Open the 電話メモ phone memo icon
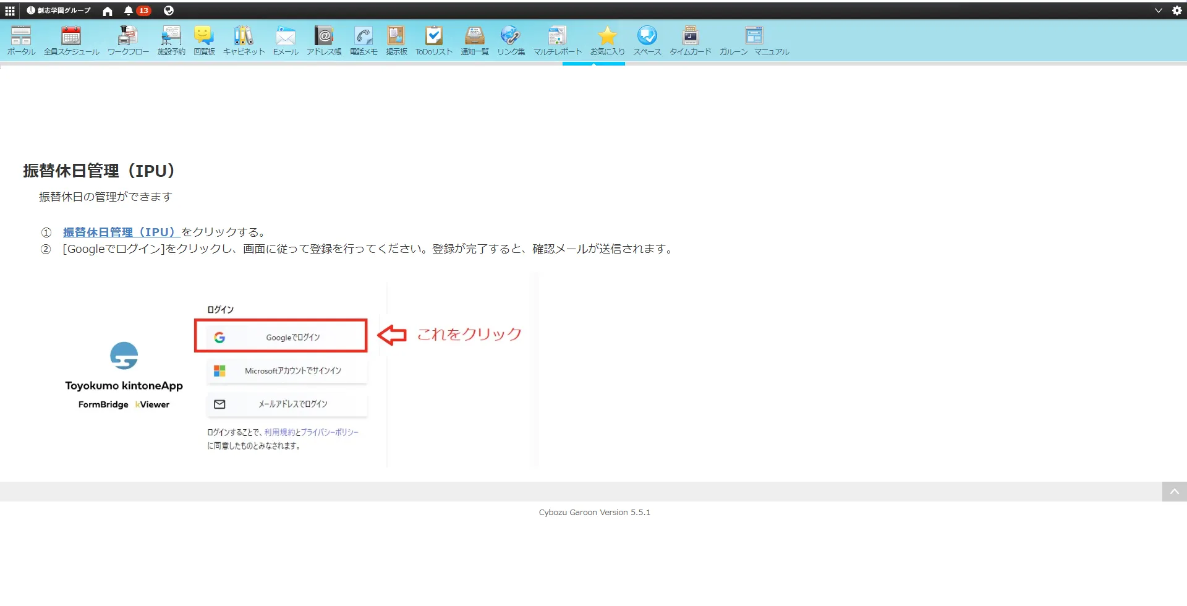The height and width of the screenshot is (606, 1187). tap(364, 41)
